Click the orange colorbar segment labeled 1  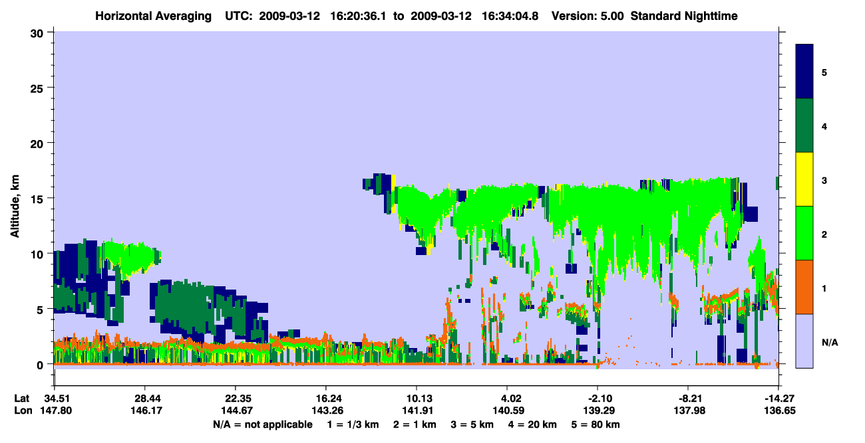[x=804, y=287]
